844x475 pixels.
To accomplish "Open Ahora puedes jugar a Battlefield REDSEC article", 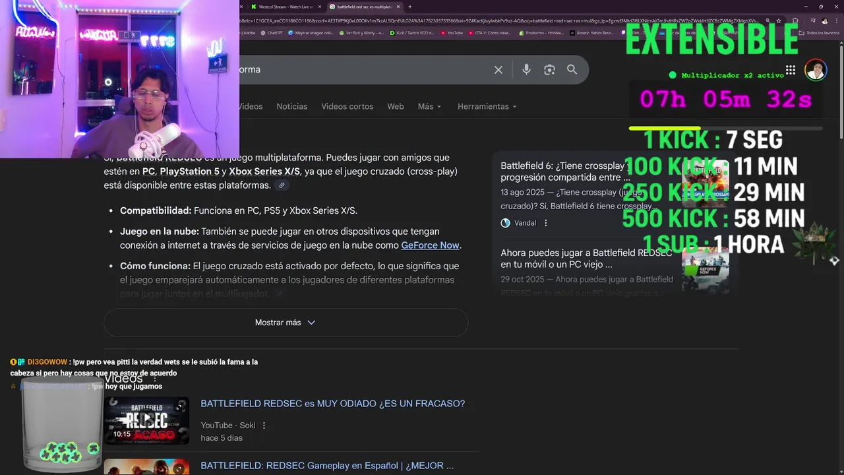I will (586, 259).
